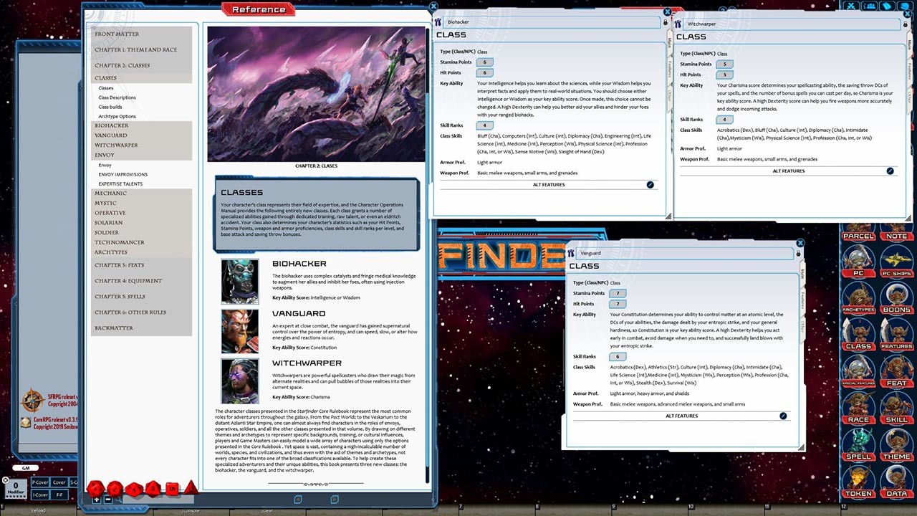Select Class builds in the reference index

[110, 107]
